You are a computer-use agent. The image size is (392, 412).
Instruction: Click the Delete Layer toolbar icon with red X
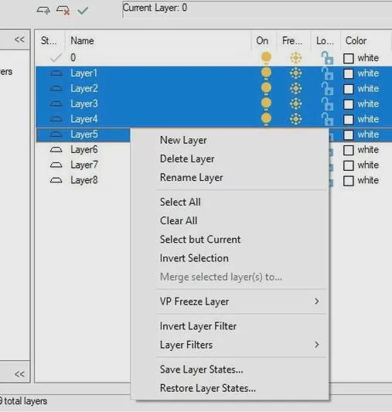pyautogui.click(x=63, y=11)
